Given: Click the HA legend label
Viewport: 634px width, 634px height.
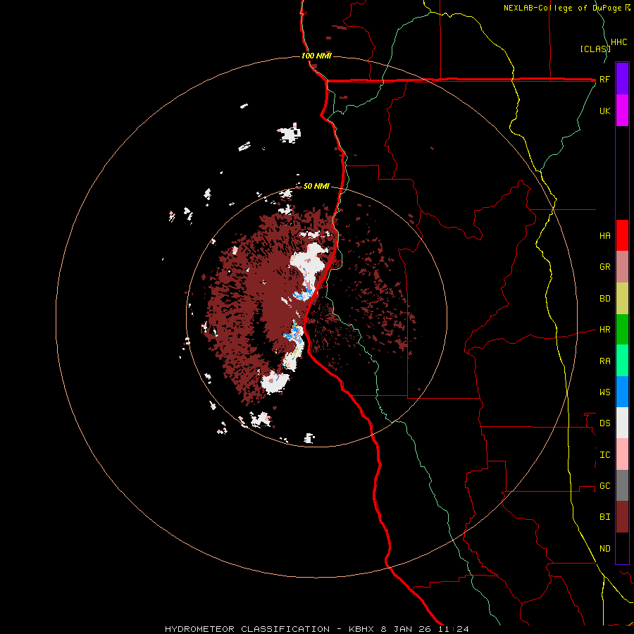Looking at the screenshot, I should (x=604, y=236).
